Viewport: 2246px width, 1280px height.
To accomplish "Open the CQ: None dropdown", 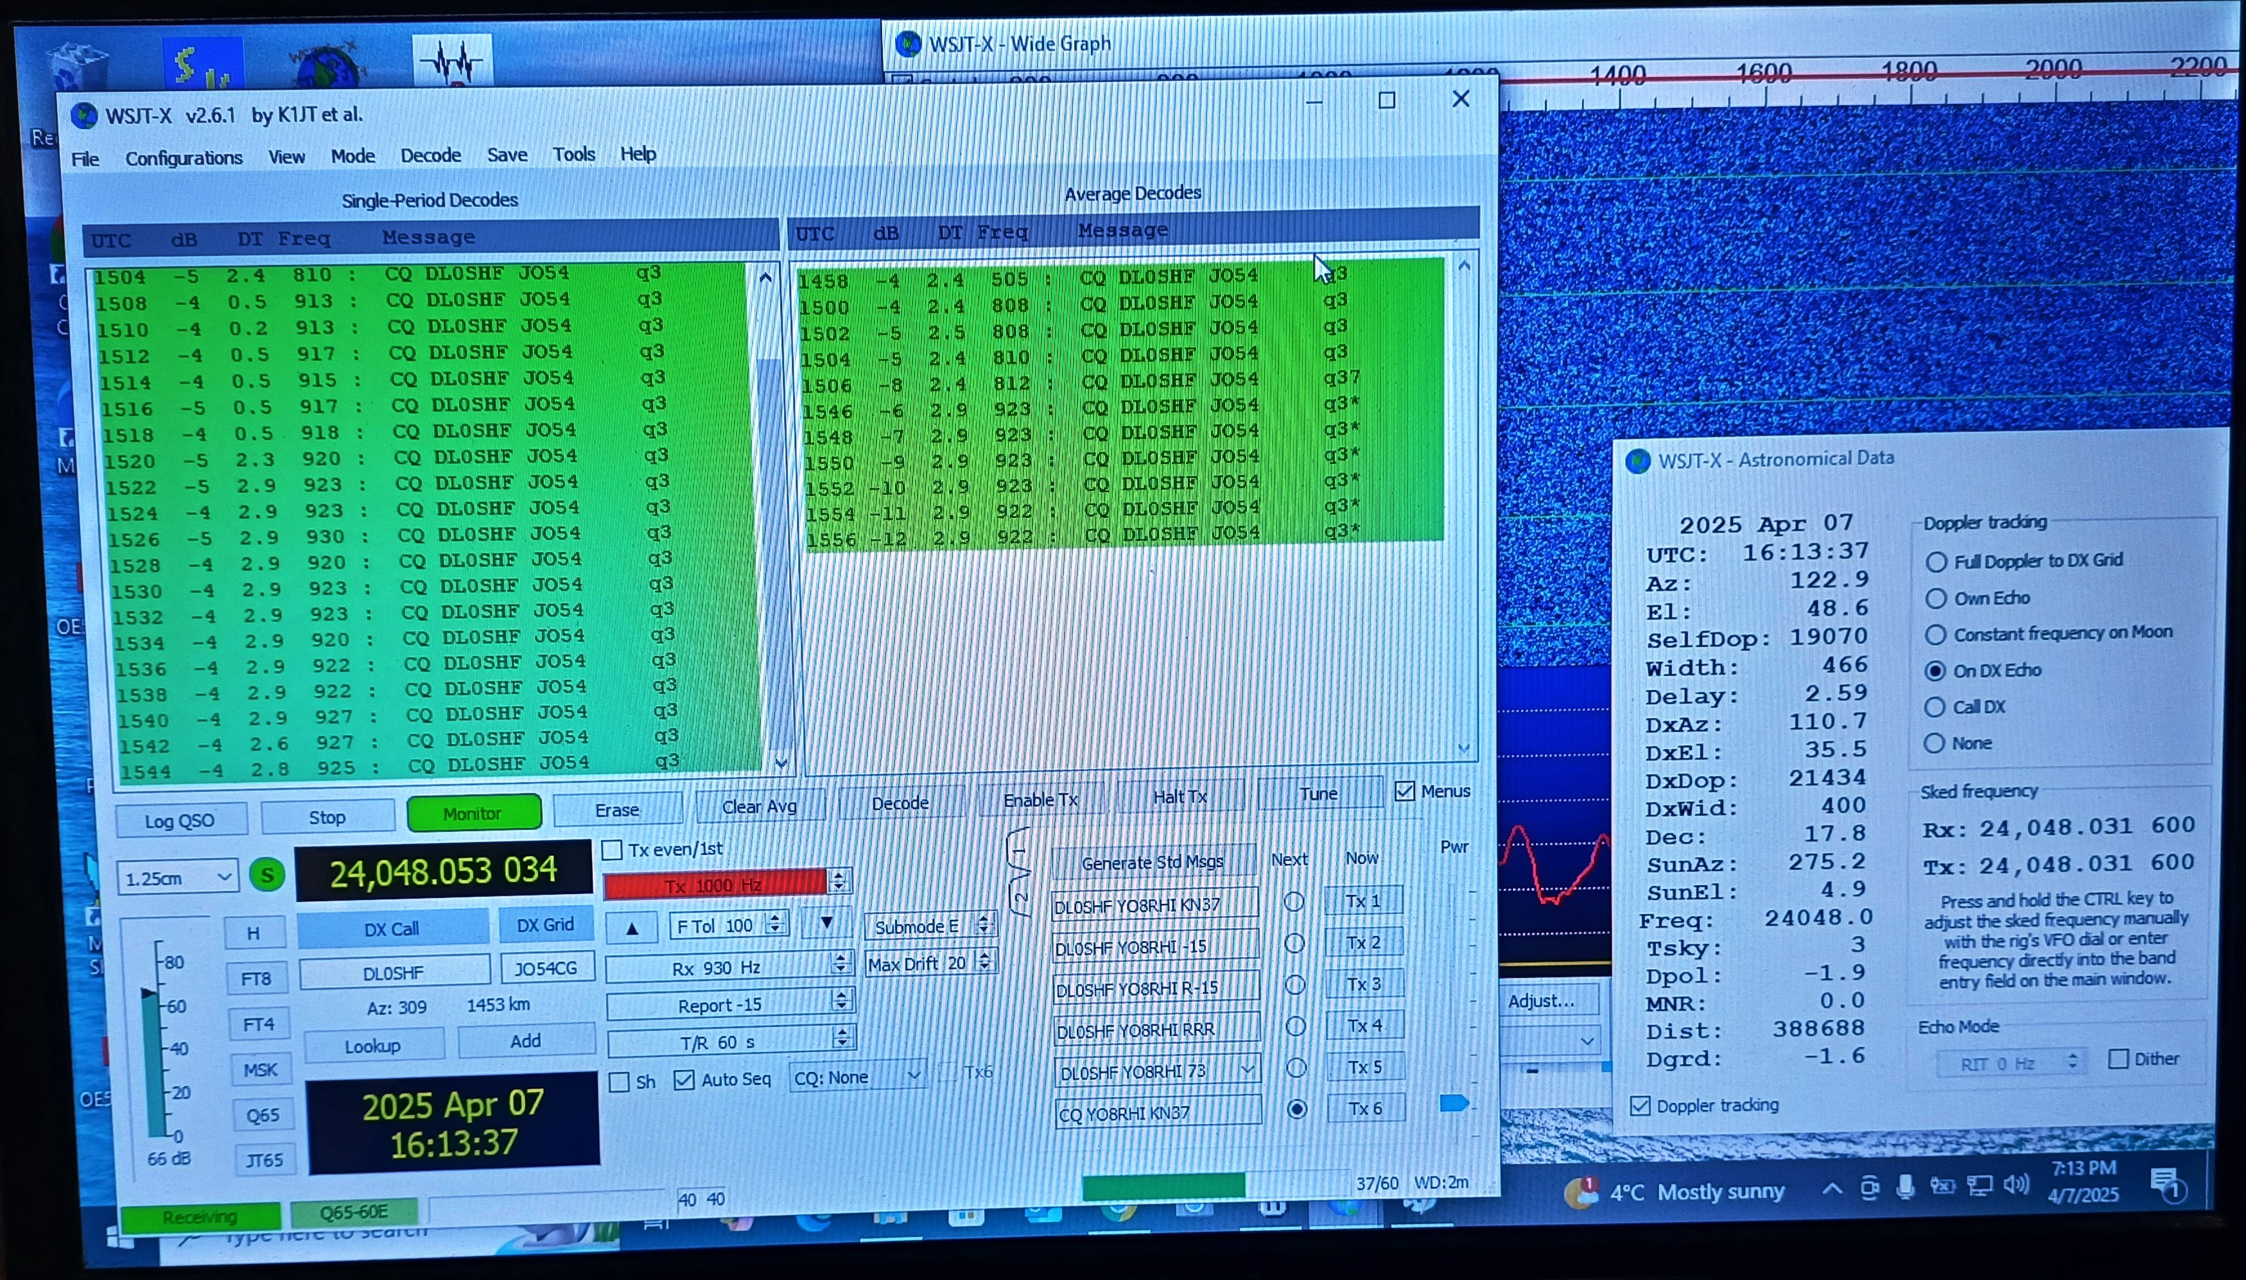I will click(857, 1077).
